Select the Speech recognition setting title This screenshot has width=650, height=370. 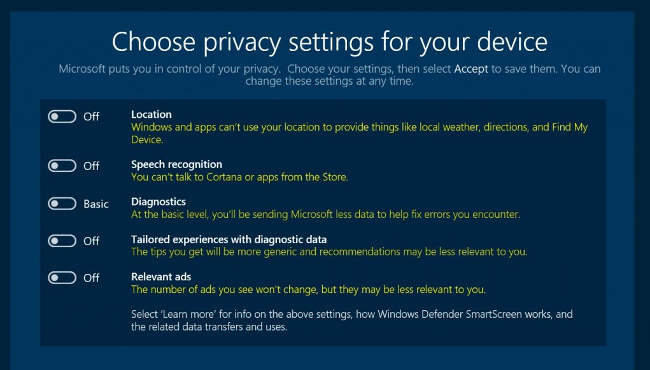[x=176, y=164]
